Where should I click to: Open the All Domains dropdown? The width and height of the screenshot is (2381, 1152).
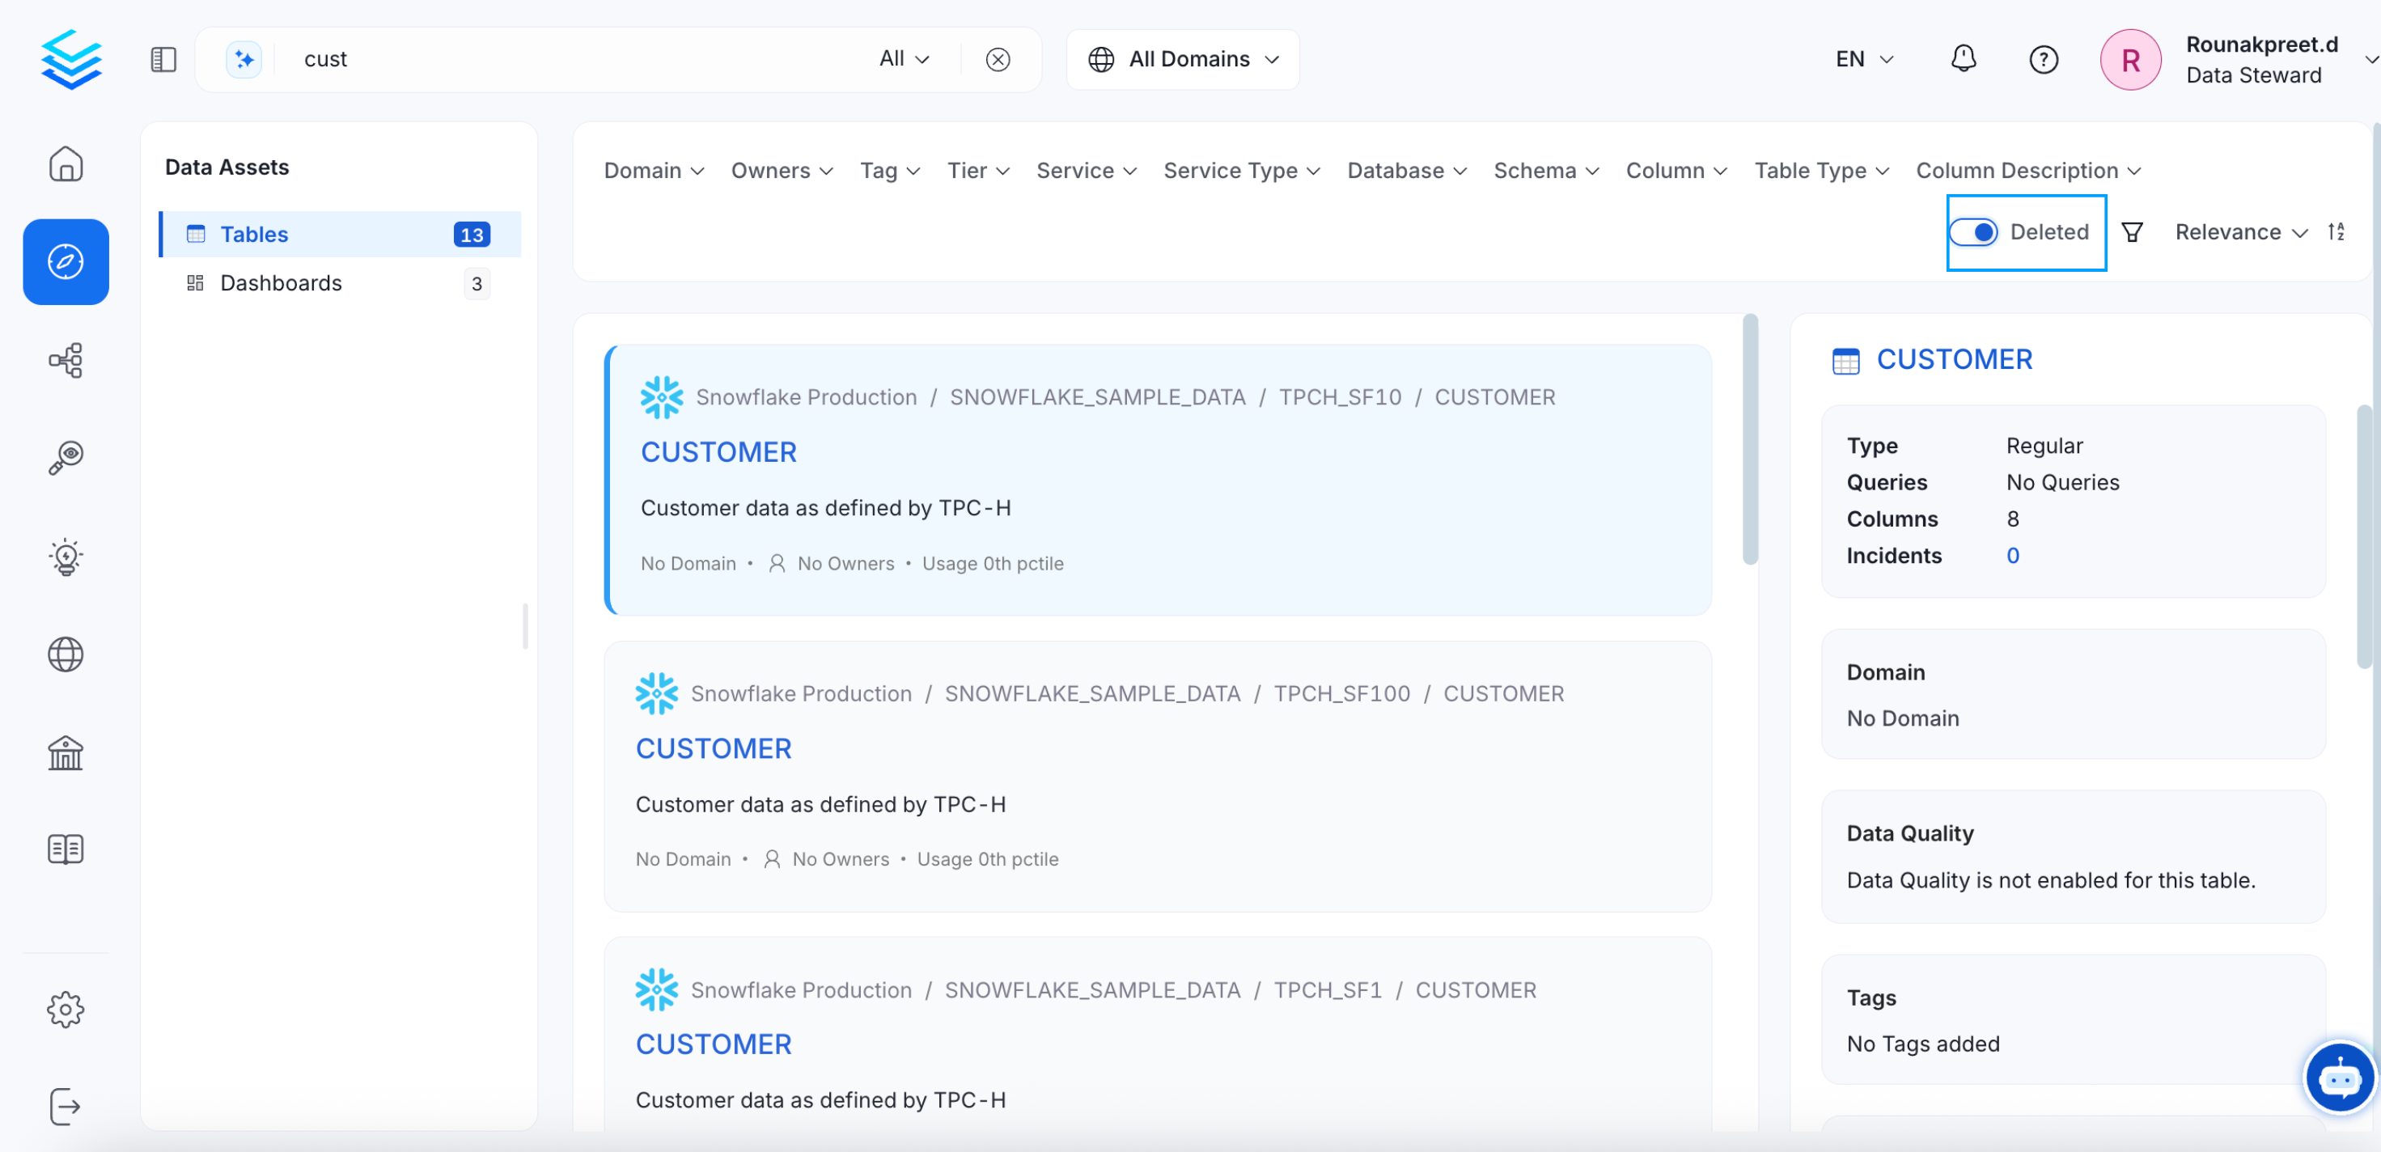tap(1183, 59)
